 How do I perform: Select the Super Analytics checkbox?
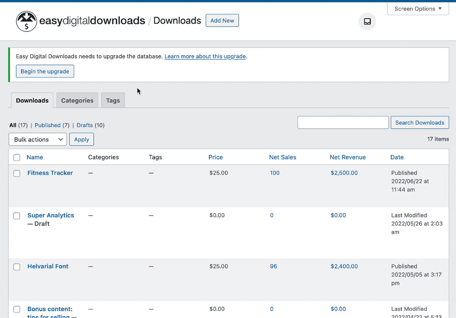(16, 215)
